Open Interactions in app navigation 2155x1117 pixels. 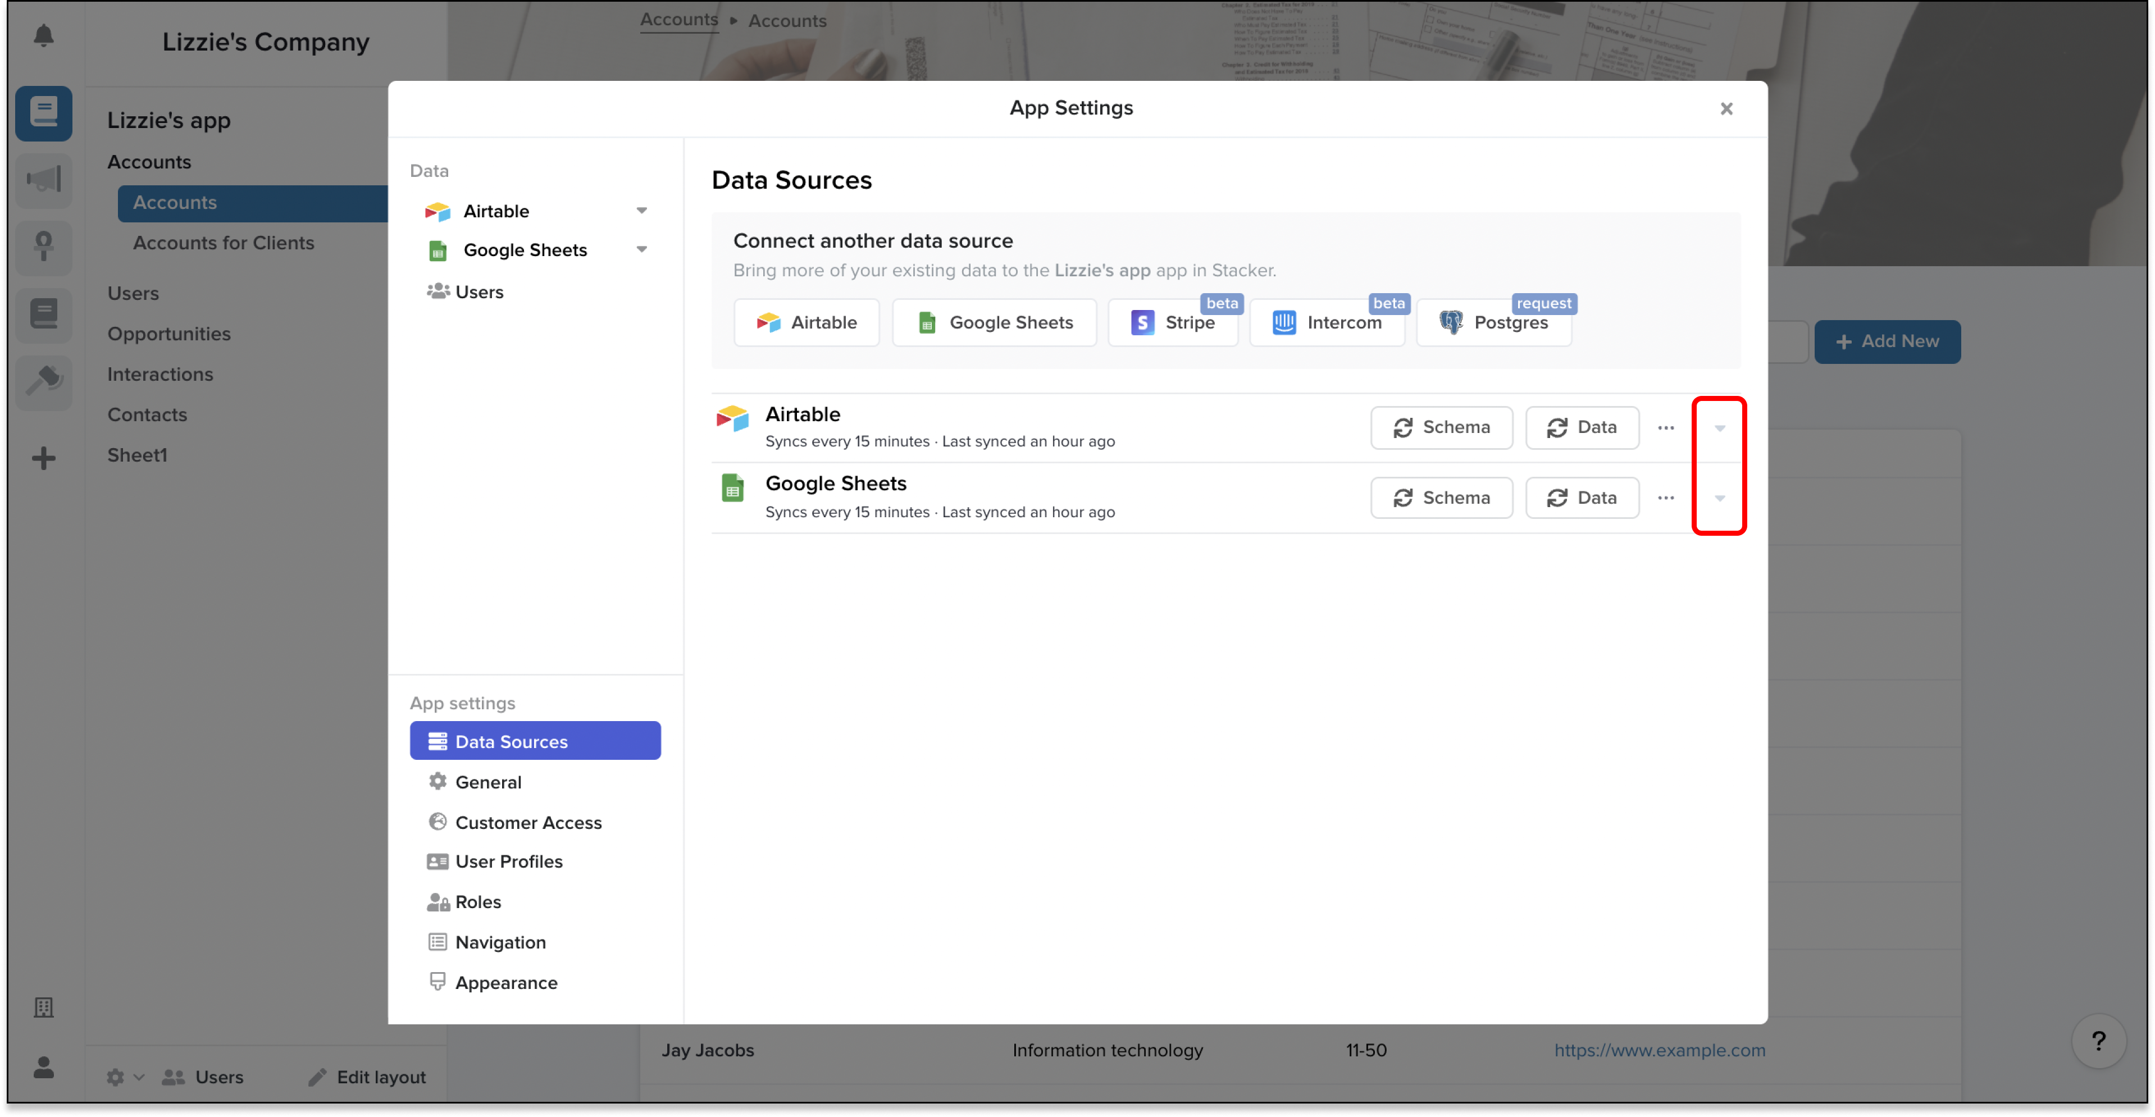point(160,374)
